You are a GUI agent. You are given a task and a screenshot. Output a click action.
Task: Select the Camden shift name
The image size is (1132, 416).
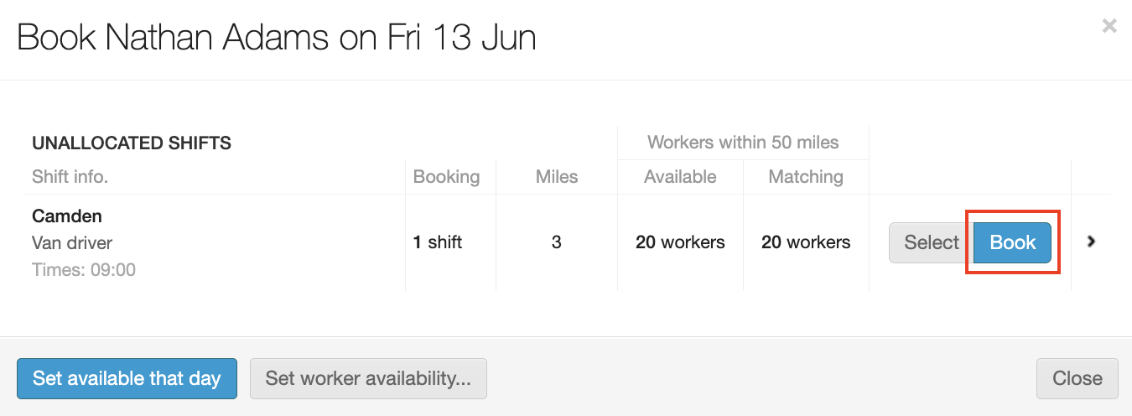click(x=67, y=216)
